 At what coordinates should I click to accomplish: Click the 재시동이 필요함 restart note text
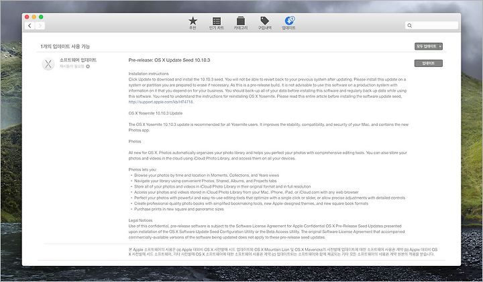click(x=72, y=66)
